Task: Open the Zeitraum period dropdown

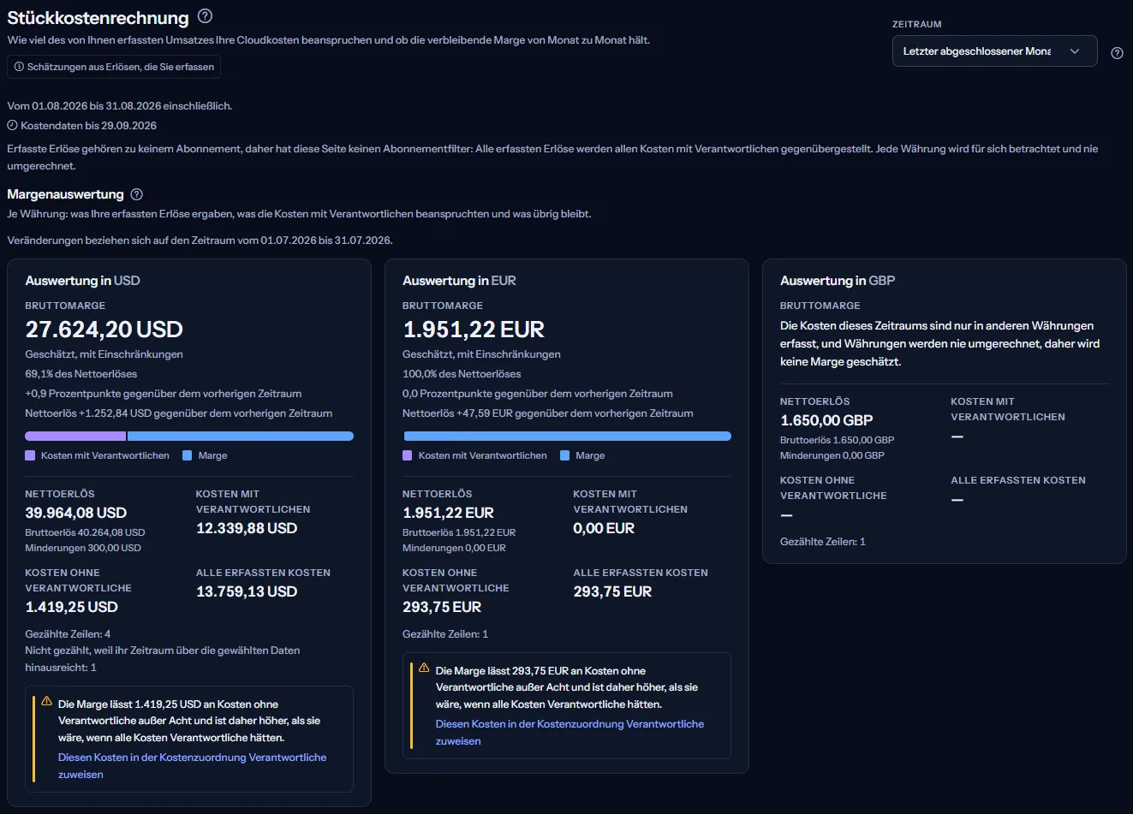Action: tap(994, 51)
